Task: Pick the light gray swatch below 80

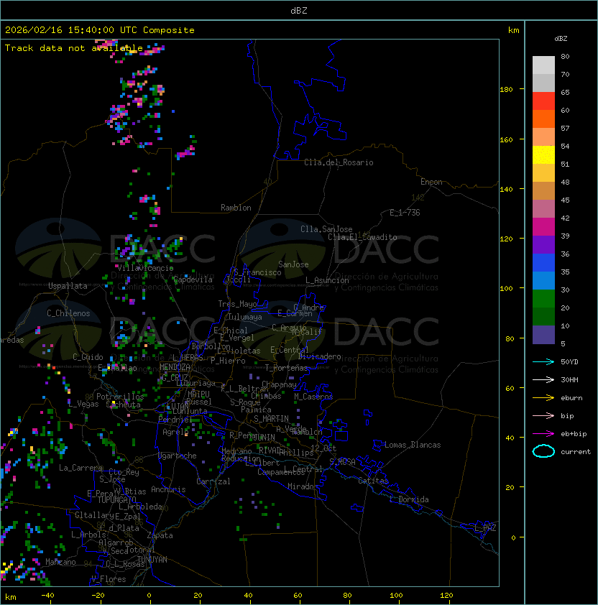Action: (543, 65)
